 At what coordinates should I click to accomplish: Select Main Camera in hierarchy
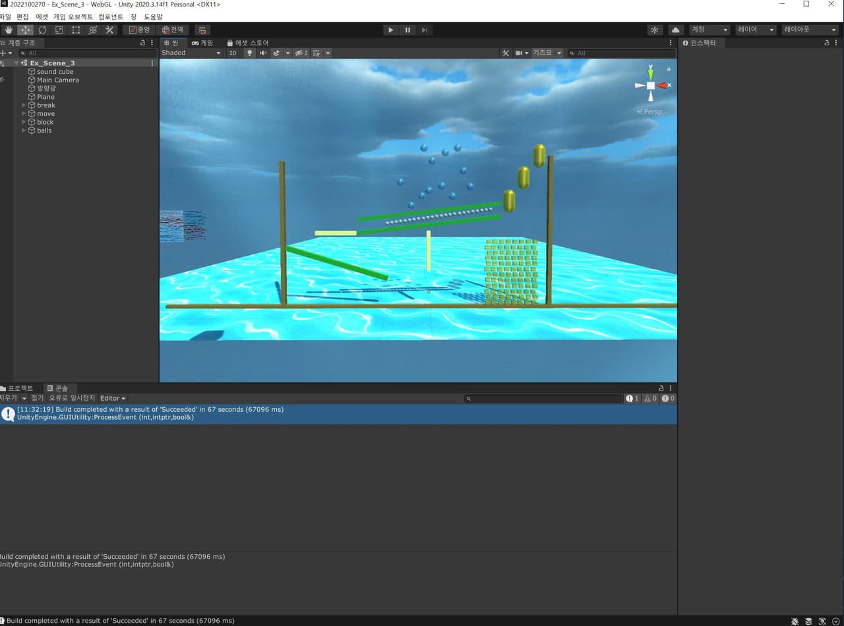click(x=58, y=80)
